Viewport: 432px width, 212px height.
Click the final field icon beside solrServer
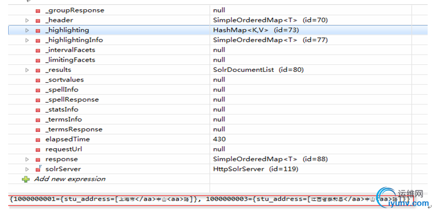point(39,169)
